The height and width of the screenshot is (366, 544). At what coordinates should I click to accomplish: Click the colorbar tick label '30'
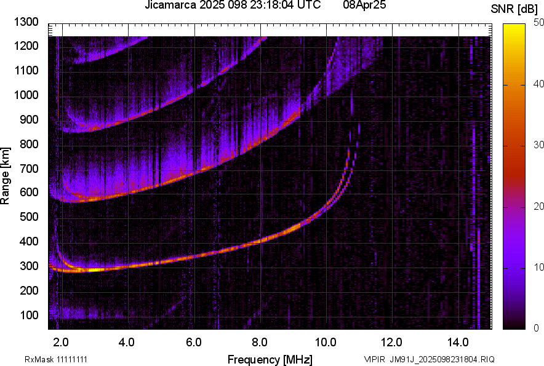pyautogui.click(x=539, y=145)
